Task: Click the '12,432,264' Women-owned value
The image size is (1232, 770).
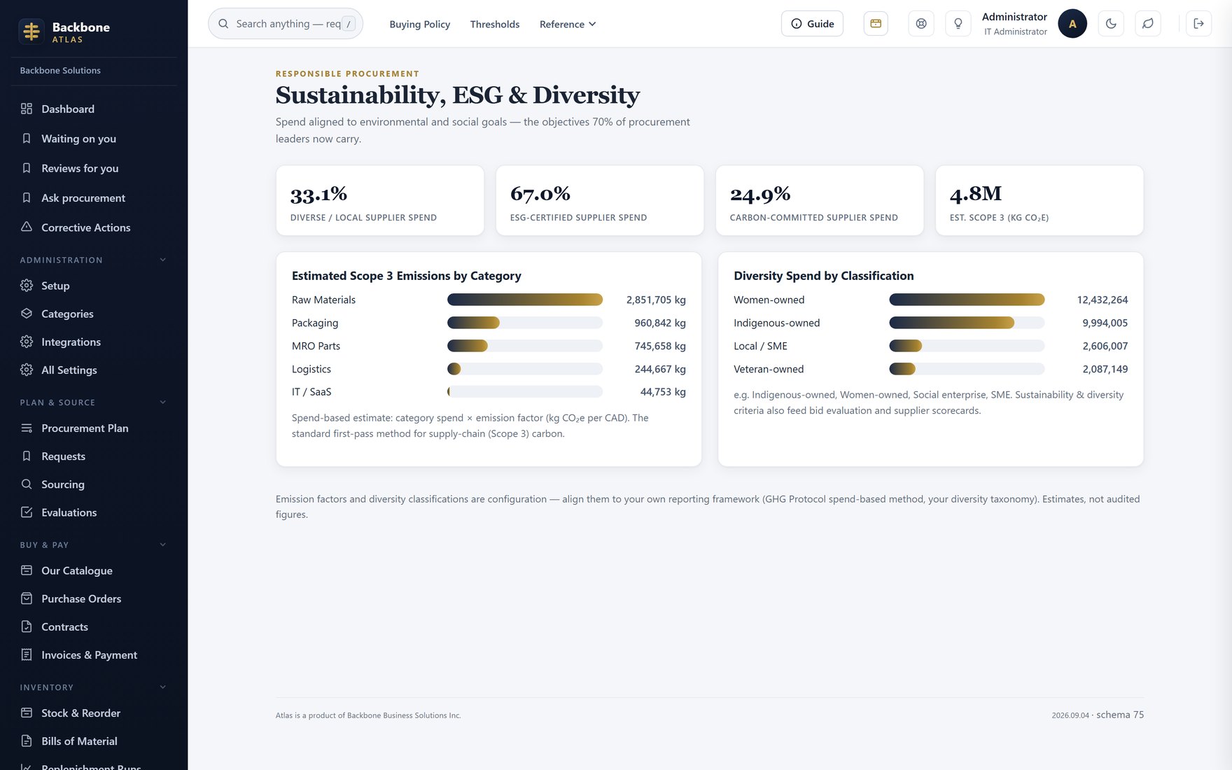Action: [1102, 300]
